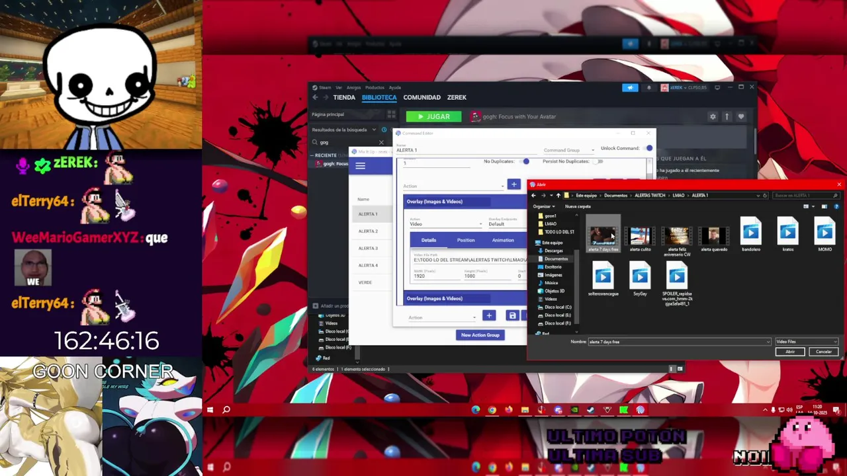The width and height of the screenshot is (847, 476).
Task: Open the overlay Action 'Video' dropdown
Action: (446, 224)
